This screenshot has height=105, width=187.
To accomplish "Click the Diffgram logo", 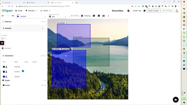I will [7, 11].
